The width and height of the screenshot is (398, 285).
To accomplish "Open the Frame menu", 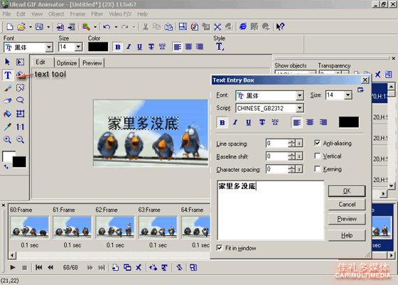I will (77, 14).
